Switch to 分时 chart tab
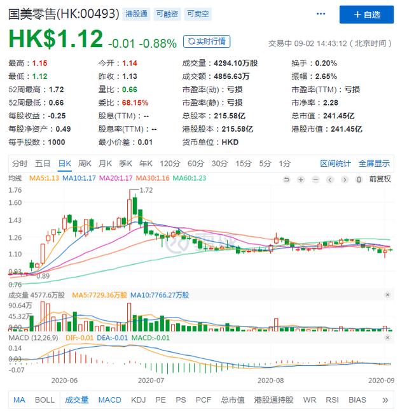This screenshot has height=413, width=407. pyautogui.click(x=20, y=164)
